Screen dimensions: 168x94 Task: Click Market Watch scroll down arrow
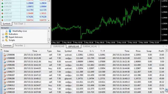tap(49, 20)
